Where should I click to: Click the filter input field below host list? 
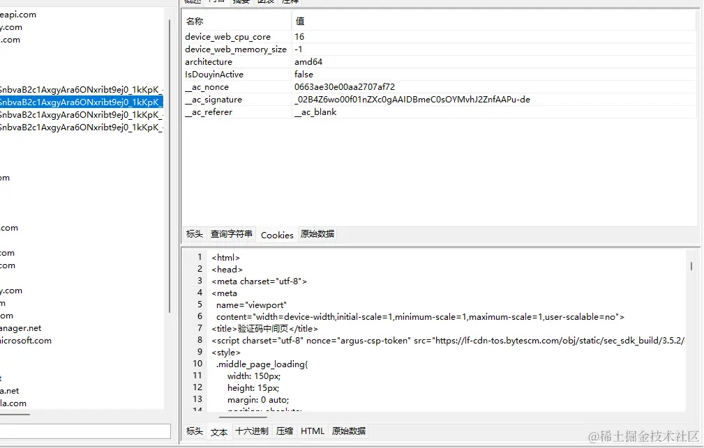(85, 431)
